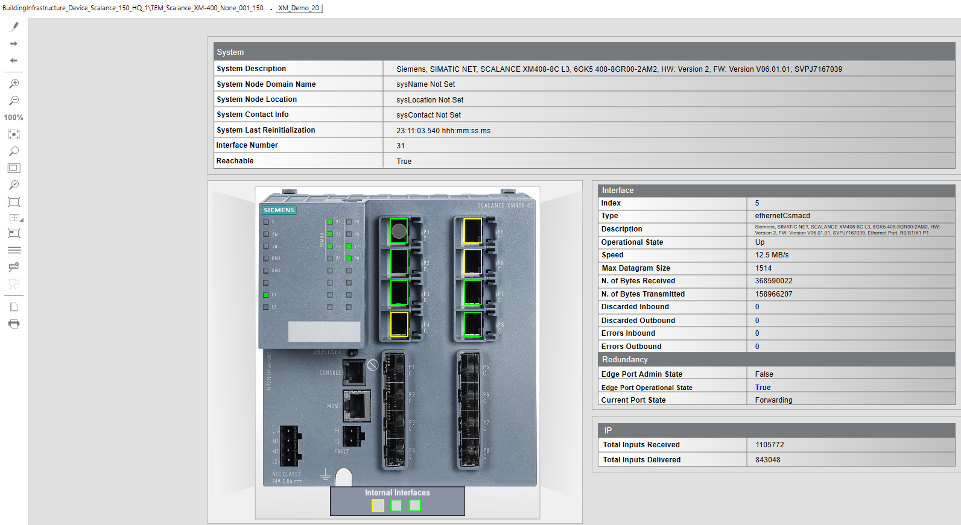Click the print icon in sidebar
Image resolution: width=961 pixels, height=525 pixels.
14,324
